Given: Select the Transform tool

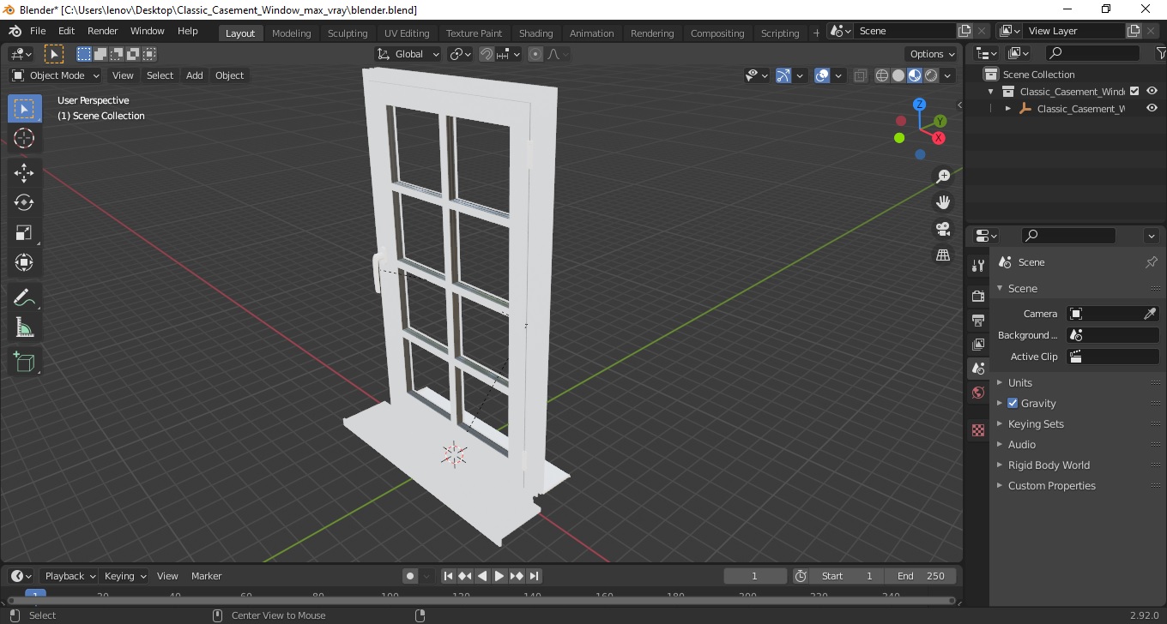Looking at the screenshot, I should pyautogui.click(x=24, y=262).
